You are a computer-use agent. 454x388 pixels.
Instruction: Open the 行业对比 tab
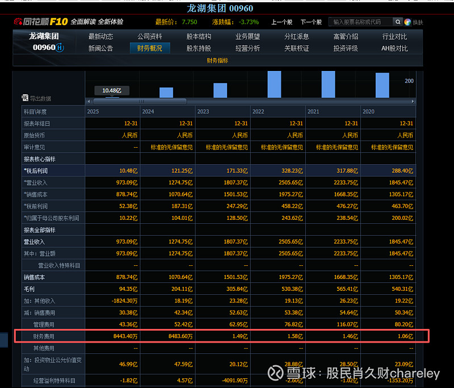pyautogui.click(x=394, y=36)
